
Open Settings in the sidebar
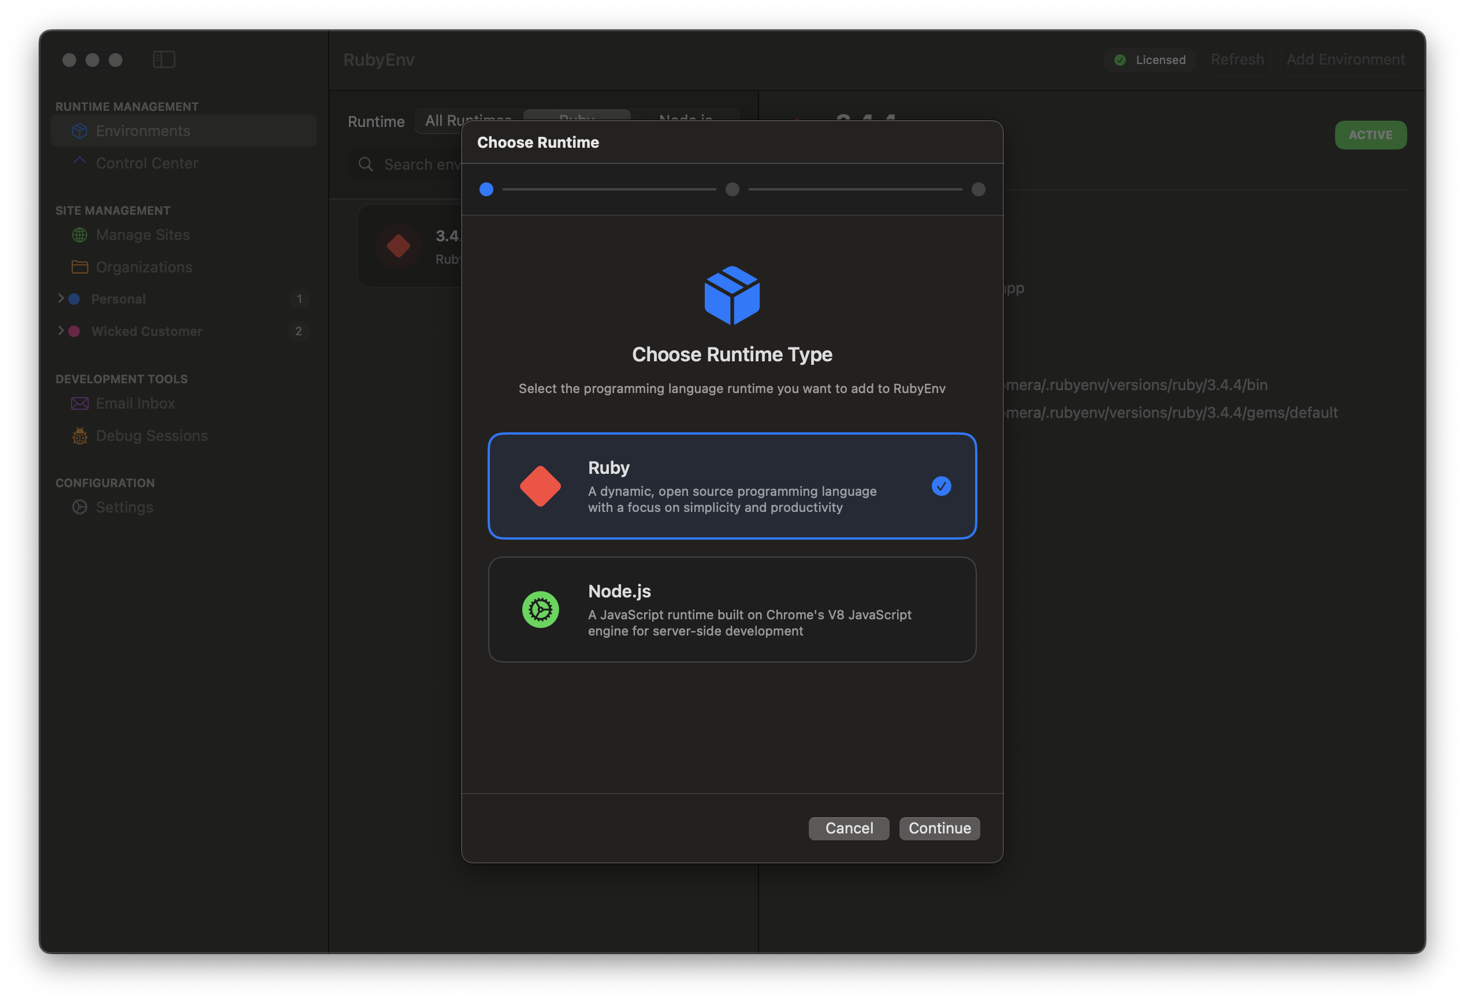[x=184, y=506]
